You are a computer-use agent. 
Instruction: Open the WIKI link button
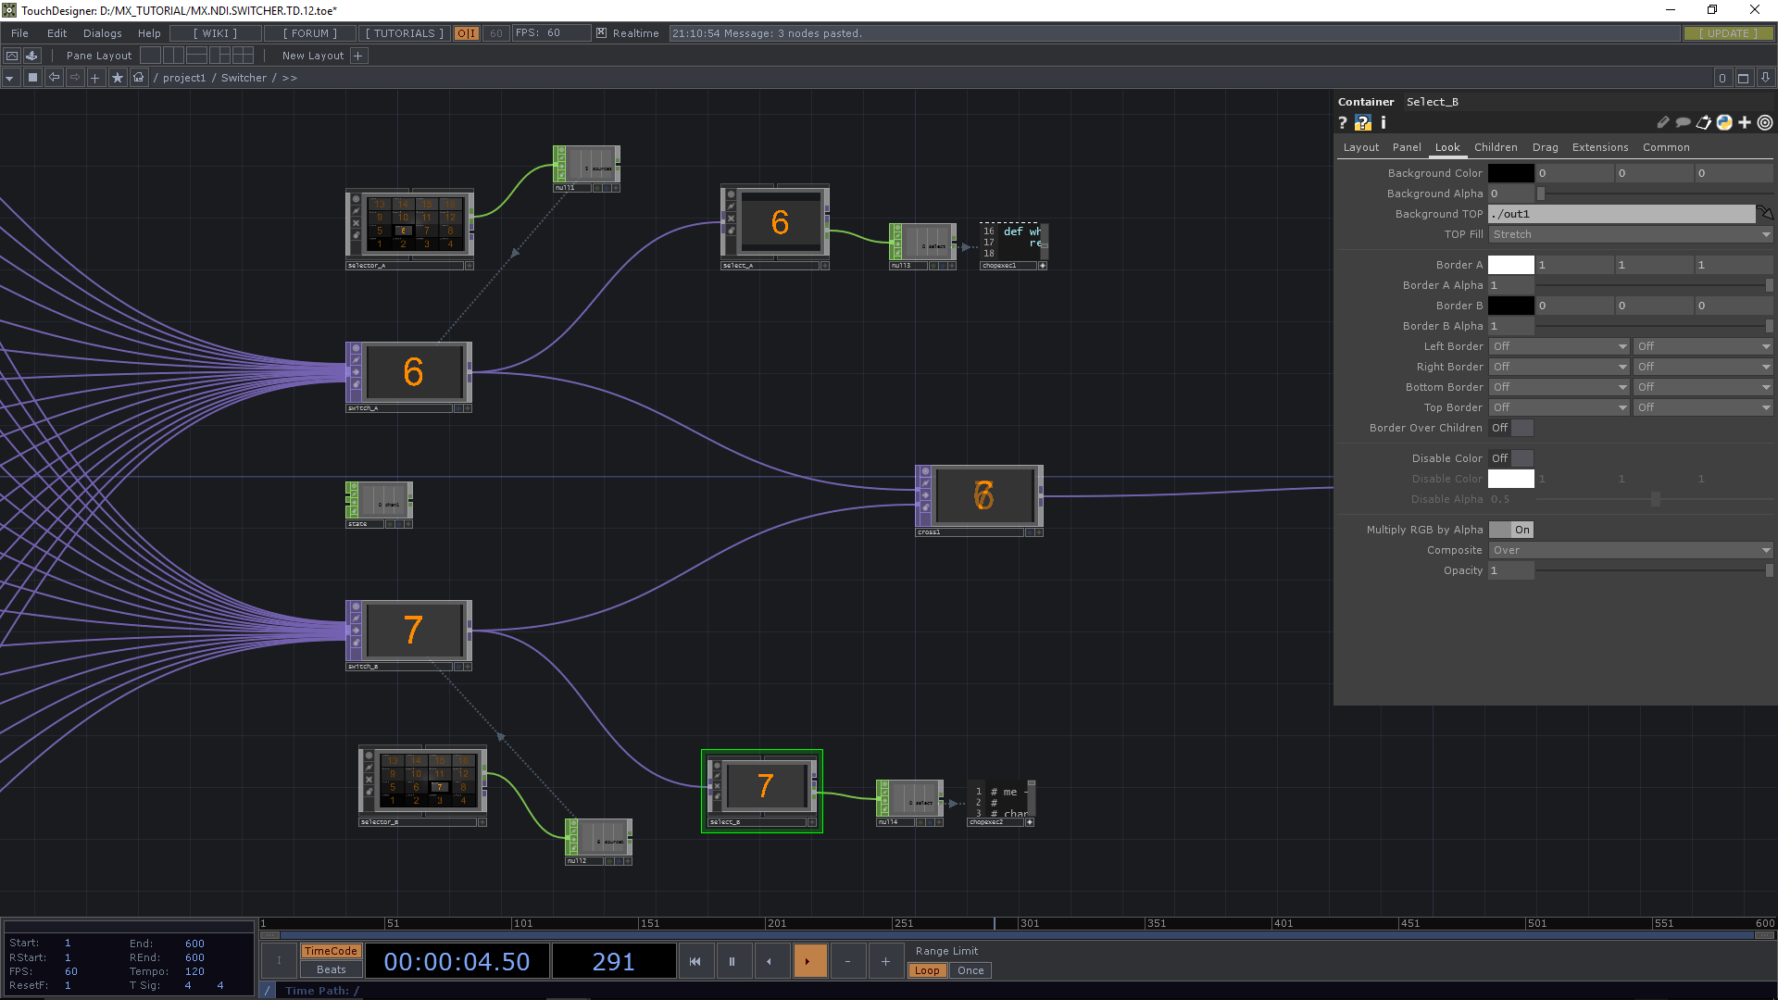click(x=215, y=33)
